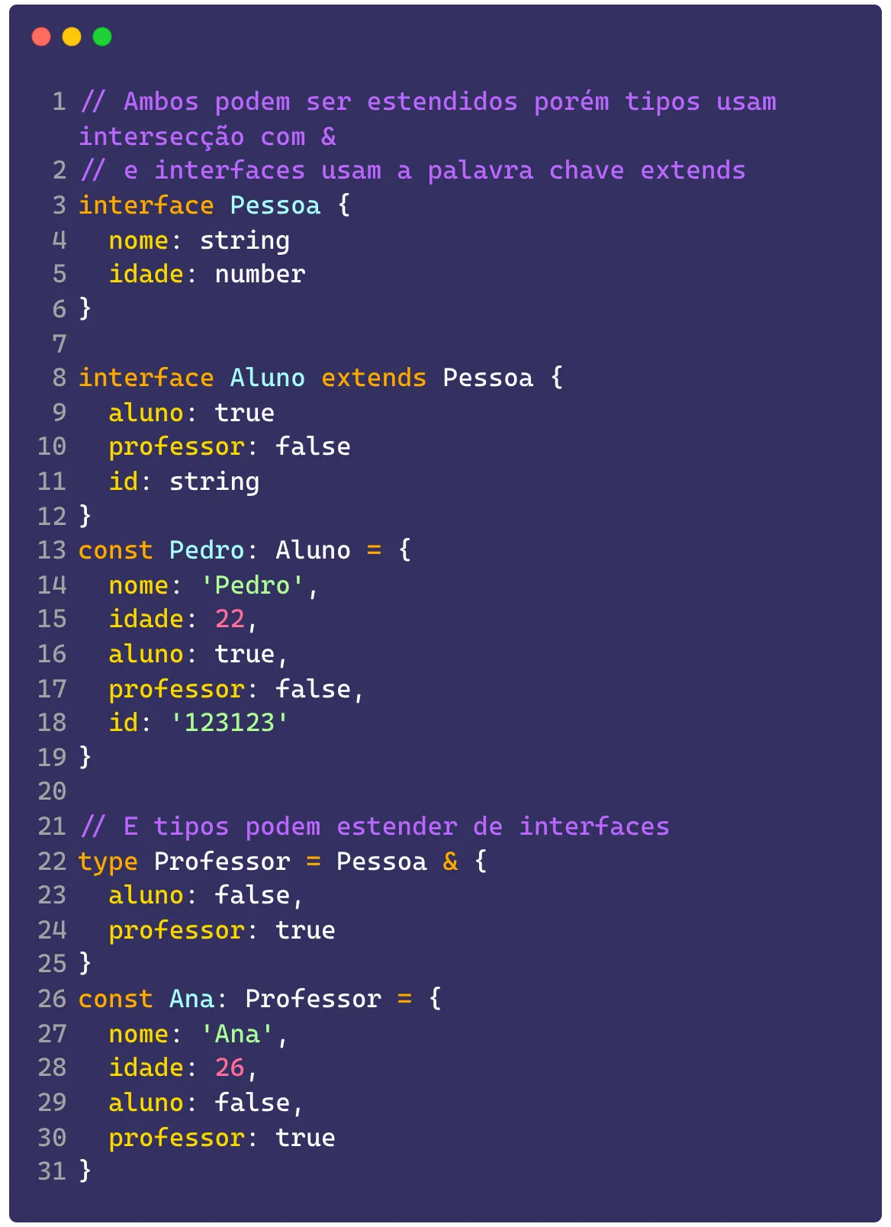The image size is (891, 1227).
Task: Click the yellow minimize window dot
Action: (x=72, y=37)
